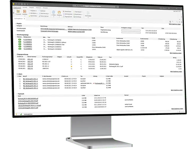Open the Teamwork module icon
Image resolution: width=196 pixels, height=149 pixels.
click(18, 11)
